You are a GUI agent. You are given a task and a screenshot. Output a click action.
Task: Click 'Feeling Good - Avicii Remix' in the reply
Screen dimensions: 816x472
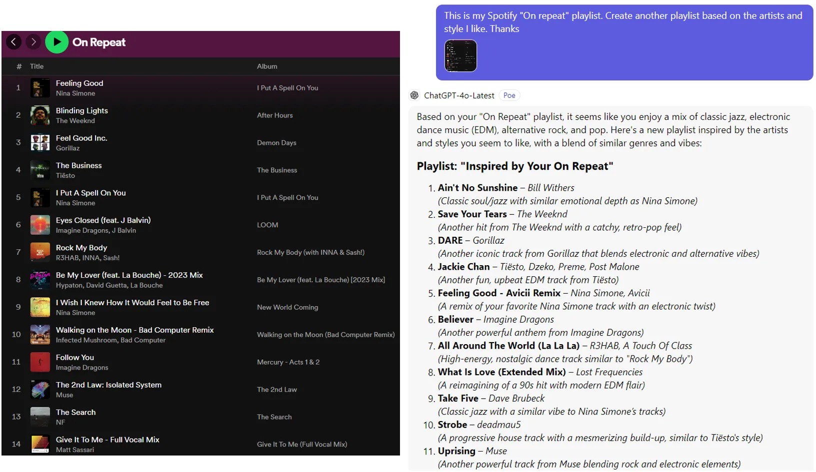click(x=499, y=293)
